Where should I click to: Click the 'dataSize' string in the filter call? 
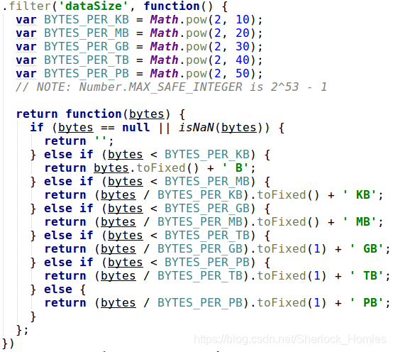coord(94,6)
